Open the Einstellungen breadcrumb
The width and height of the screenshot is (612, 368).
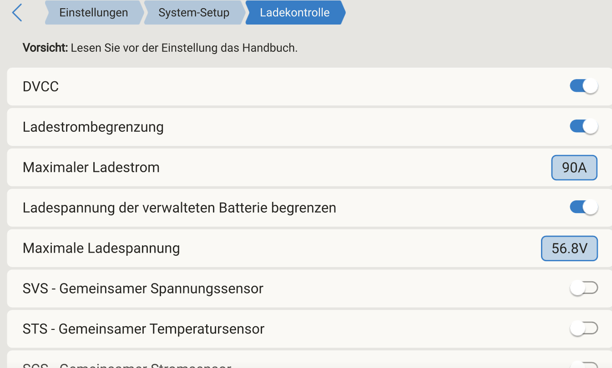point(94,13)
